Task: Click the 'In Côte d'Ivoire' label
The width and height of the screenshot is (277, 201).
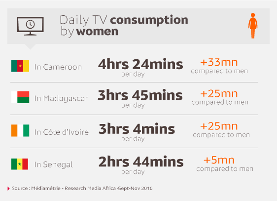Action: pyautogui.click(x=62, y=132)
